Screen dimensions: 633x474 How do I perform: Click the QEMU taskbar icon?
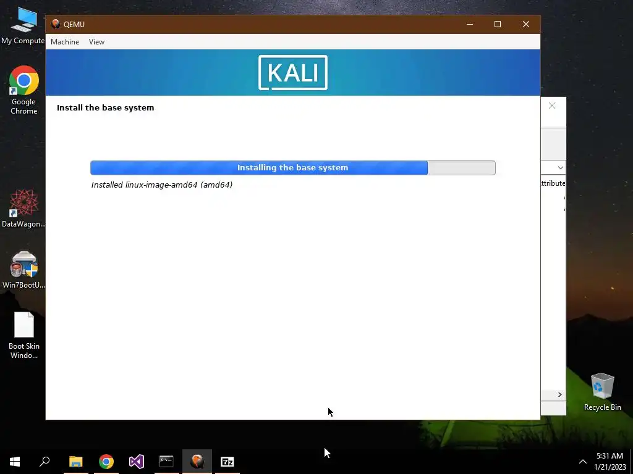point(197,462)
